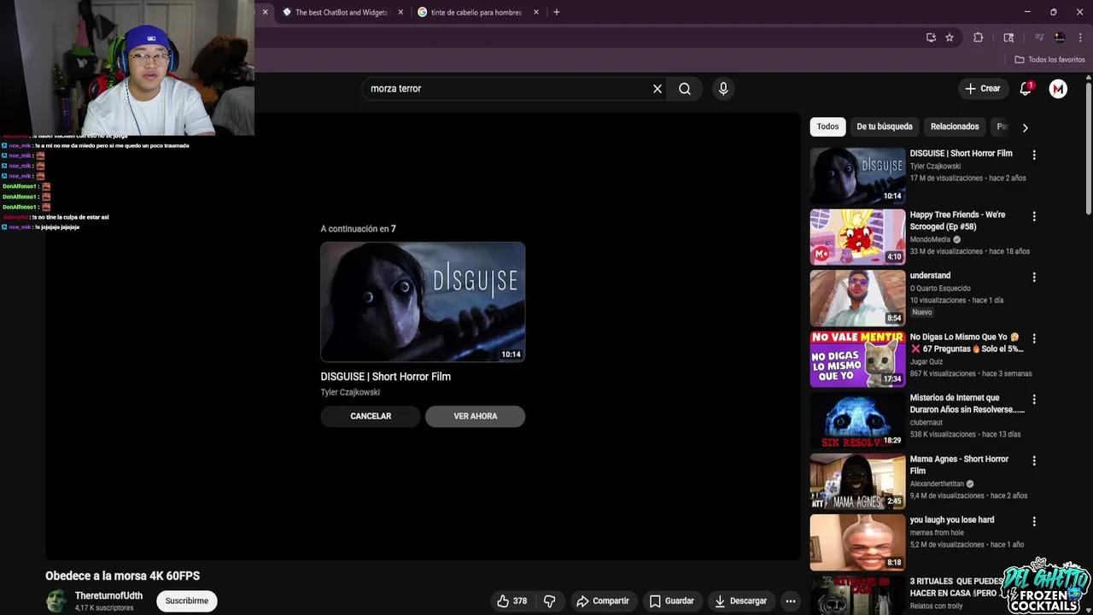Click the Suscribirme button
The image size is (1093, 615).
coord(187,600)
